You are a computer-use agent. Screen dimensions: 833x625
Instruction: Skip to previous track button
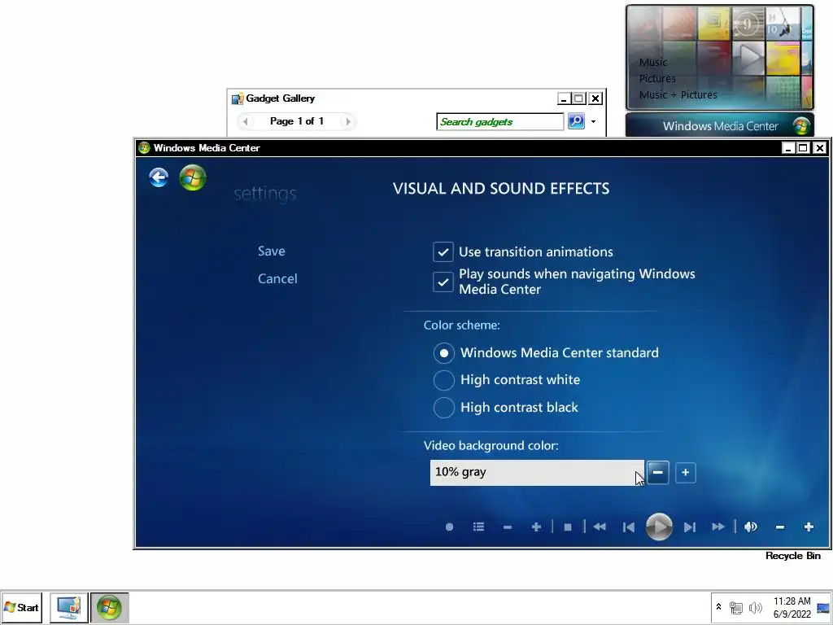tap(629, 527)
